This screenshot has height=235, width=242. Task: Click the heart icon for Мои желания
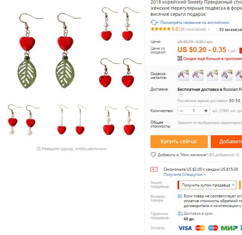pos(153,155)
